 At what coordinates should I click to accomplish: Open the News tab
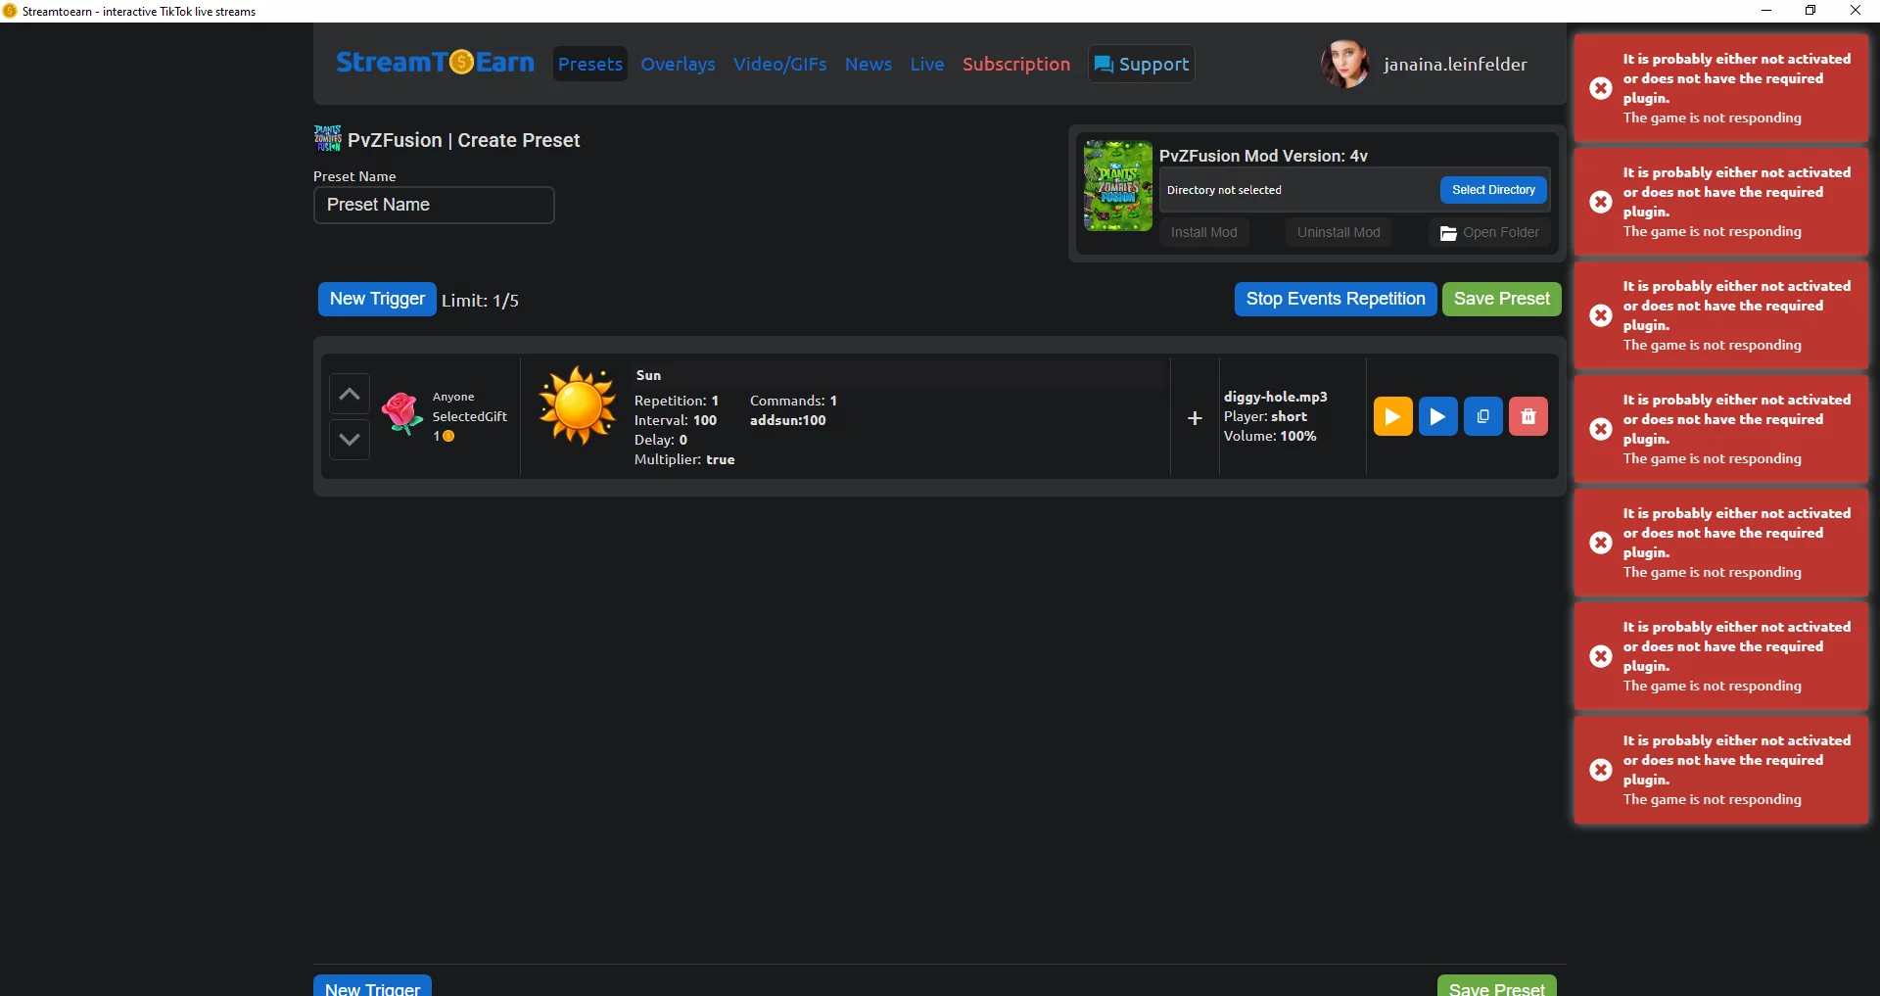coord(868,64)
